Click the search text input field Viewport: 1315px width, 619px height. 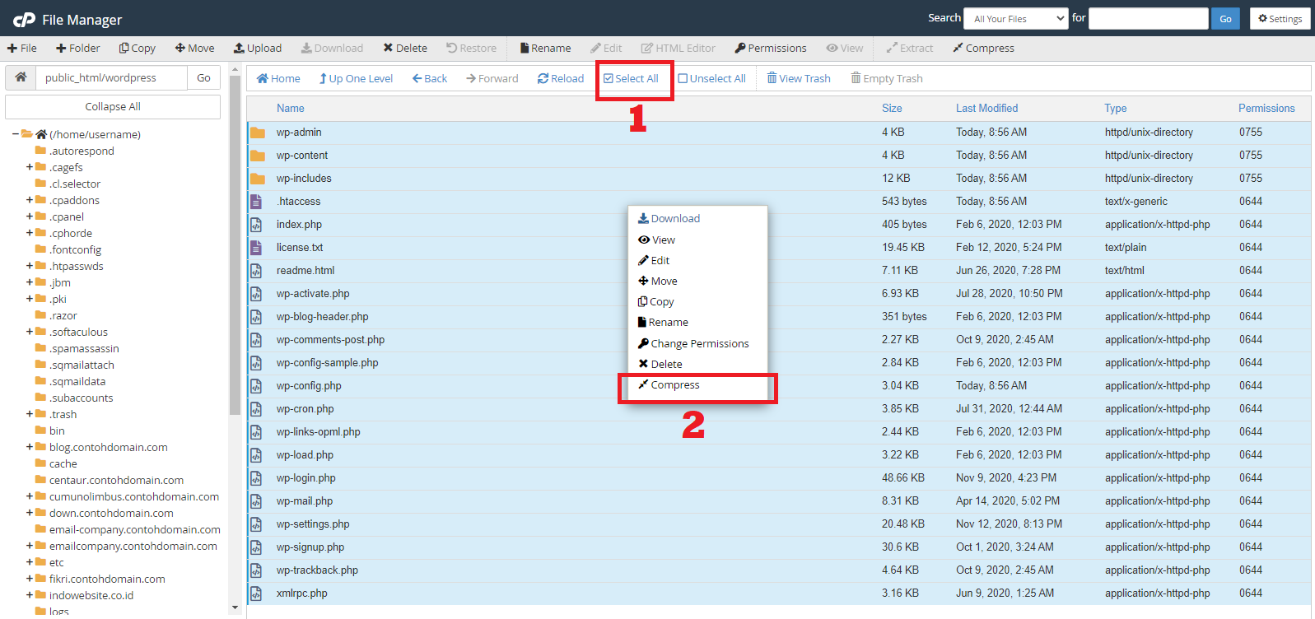pos(1148,19)
